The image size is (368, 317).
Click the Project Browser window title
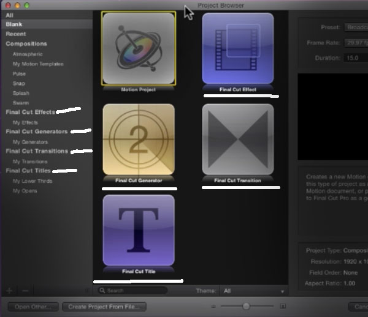coord(221,6)
